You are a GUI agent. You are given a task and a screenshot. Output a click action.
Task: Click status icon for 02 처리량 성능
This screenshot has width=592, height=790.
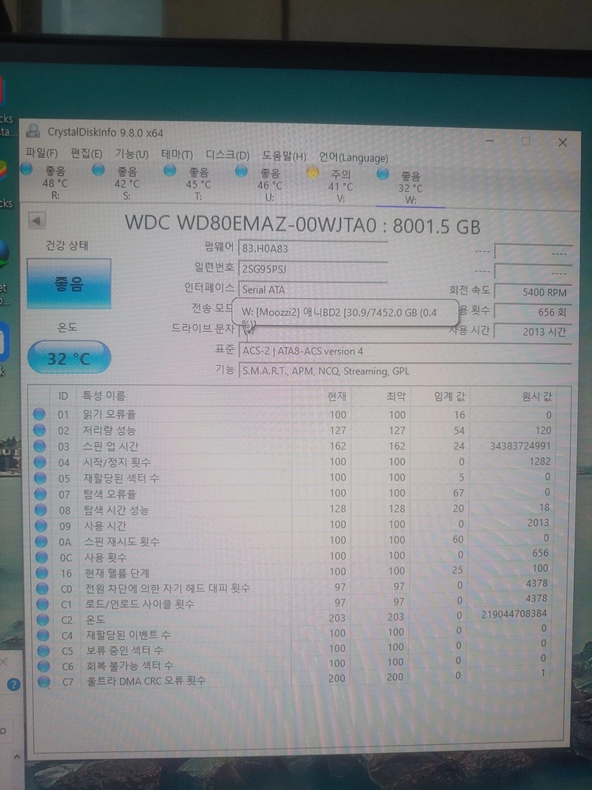click(x=39, y=430)
